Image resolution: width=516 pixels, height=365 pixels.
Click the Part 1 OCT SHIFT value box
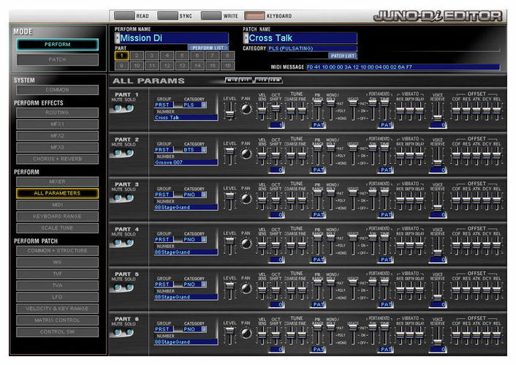[x=276, y=125]
